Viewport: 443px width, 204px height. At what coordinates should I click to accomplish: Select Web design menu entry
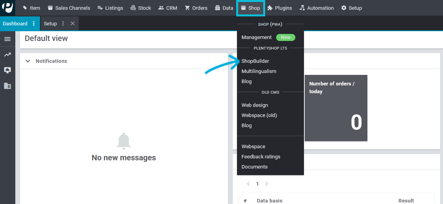(255, 105)
